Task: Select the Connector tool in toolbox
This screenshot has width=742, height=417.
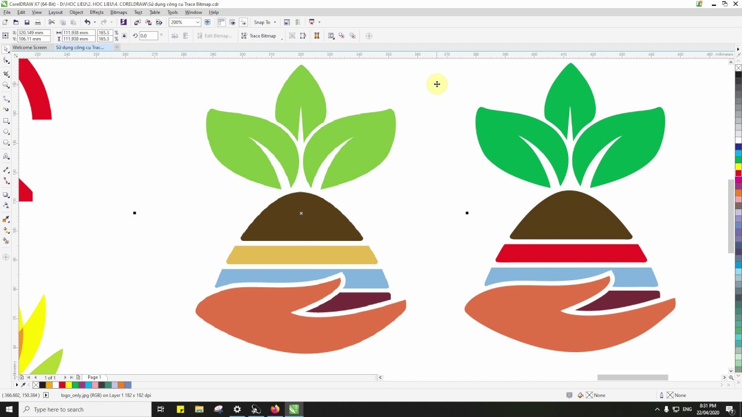Action: point(6,181)
